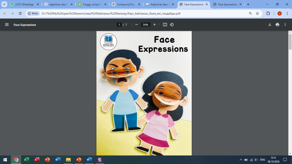The width and height of the screenshot is (292, 164).
Task: Click the Fit to page icon
Action: click(x=165, y=24)
